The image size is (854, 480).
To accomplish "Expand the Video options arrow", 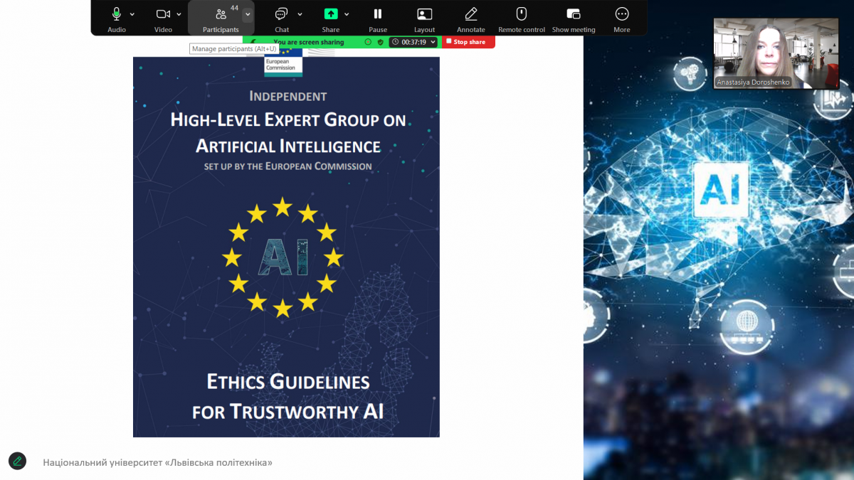I will [x=179, y=14].
